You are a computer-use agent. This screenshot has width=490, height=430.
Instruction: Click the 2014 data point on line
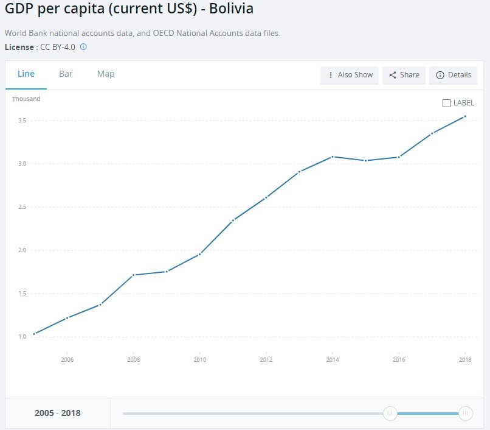tap(333, 157)
